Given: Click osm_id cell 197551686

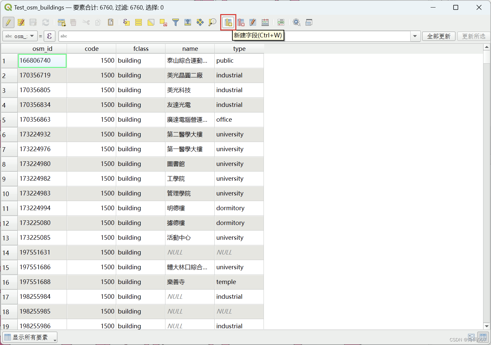Looking at the screenshot, I should coord(42,267).
